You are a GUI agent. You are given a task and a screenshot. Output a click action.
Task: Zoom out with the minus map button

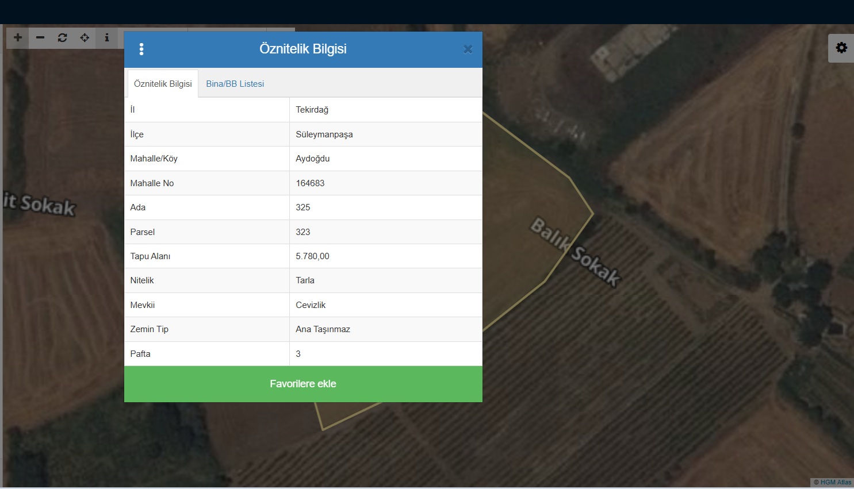(40, 38)
